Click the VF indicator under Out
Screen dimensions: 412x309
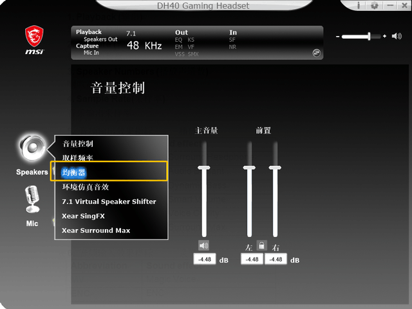point(191,47)
